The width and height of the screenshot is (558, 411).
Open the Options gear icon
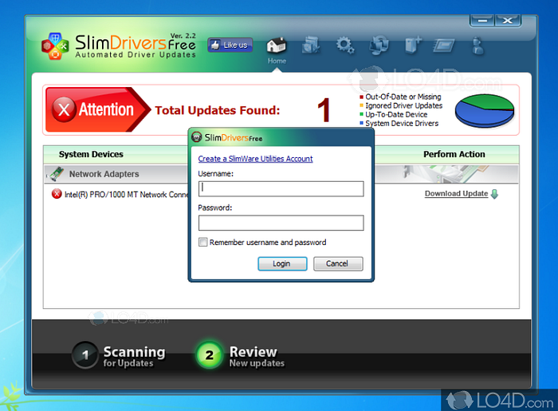[x=345, y=45]
